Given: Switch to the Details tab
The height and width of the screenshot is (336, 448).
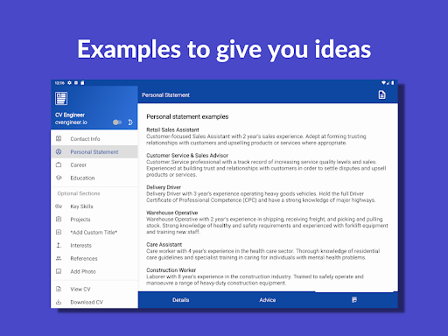Looking at the screenshot, I should point(181,300).
